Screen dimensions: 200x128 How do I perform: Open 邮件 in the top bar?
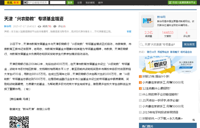pyautogui.click(x=101, y=3)
